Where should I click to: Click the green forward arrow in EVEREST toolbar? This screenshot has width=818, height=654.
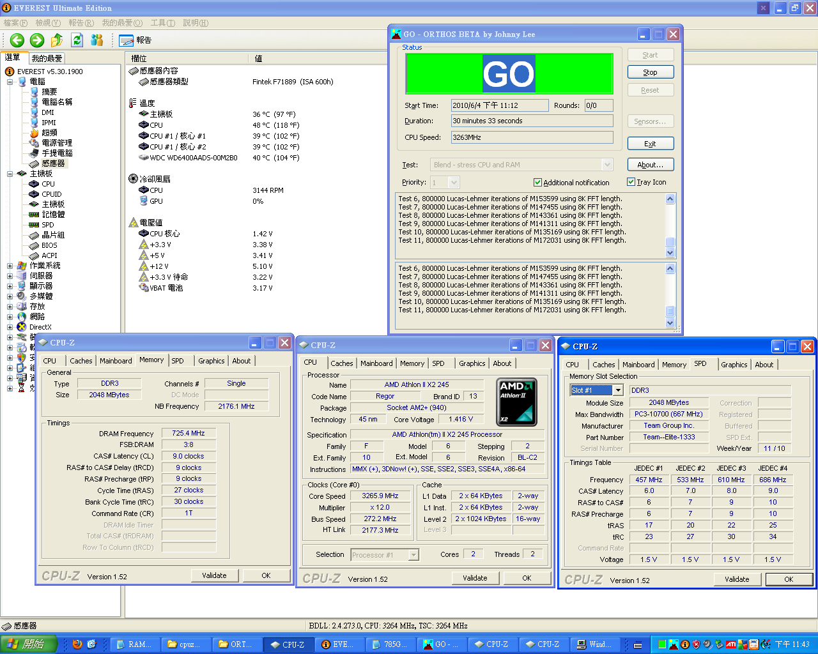tap(37, 40)
